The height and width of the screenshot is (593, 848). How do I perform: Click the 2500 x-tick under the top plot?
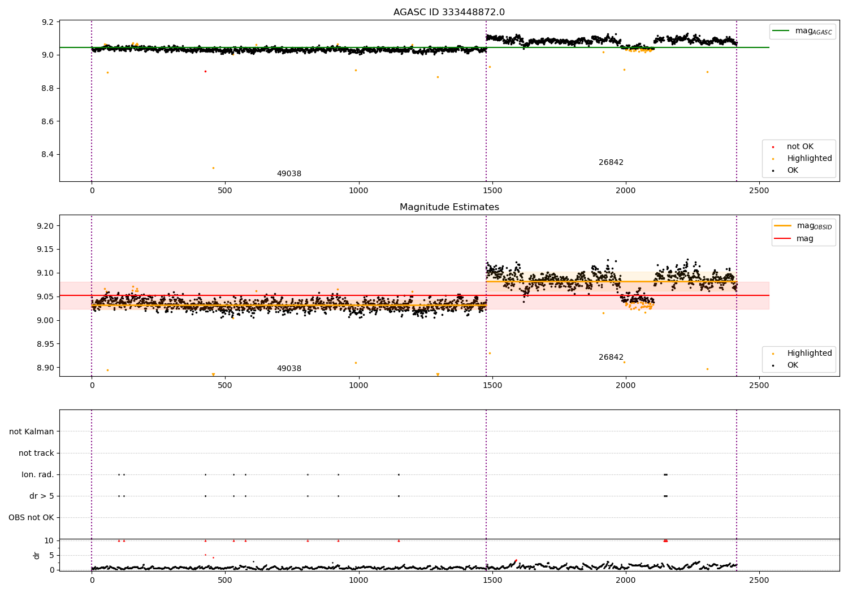pos(759,191)
